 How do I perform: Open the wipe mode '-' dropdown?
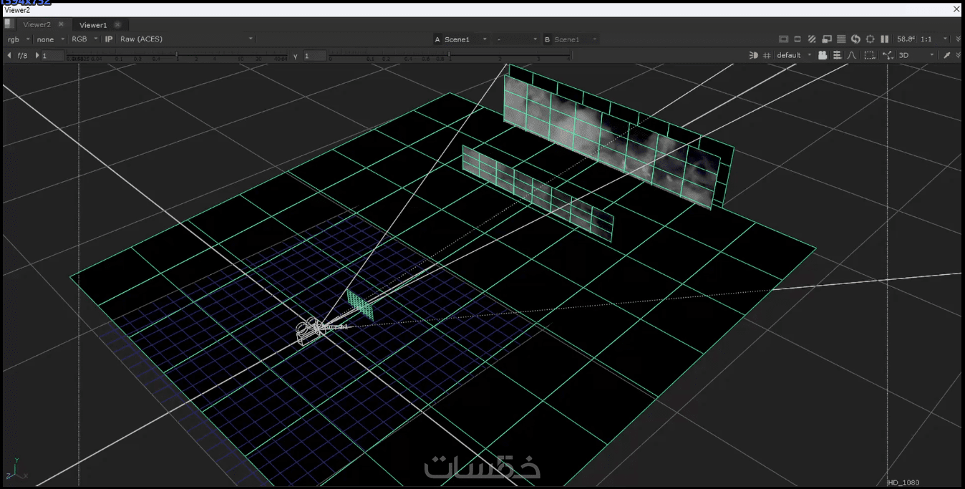tap(515, 39)
